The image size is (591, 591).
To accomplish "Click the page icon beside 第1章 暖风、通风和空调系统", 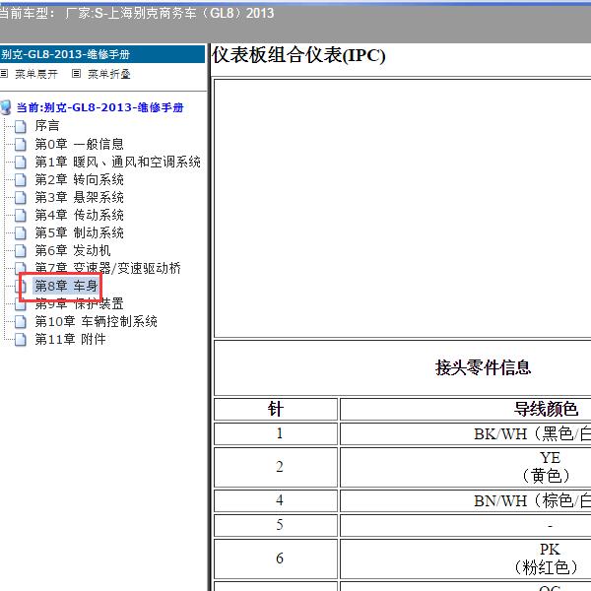I will click(21, 163).
